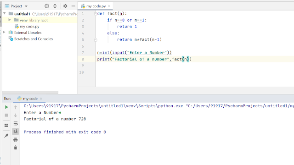Click Up the Stack Trace arrow
Viewport: 294px width, 165px height.
pyautogui.click(x=16, y=107)
